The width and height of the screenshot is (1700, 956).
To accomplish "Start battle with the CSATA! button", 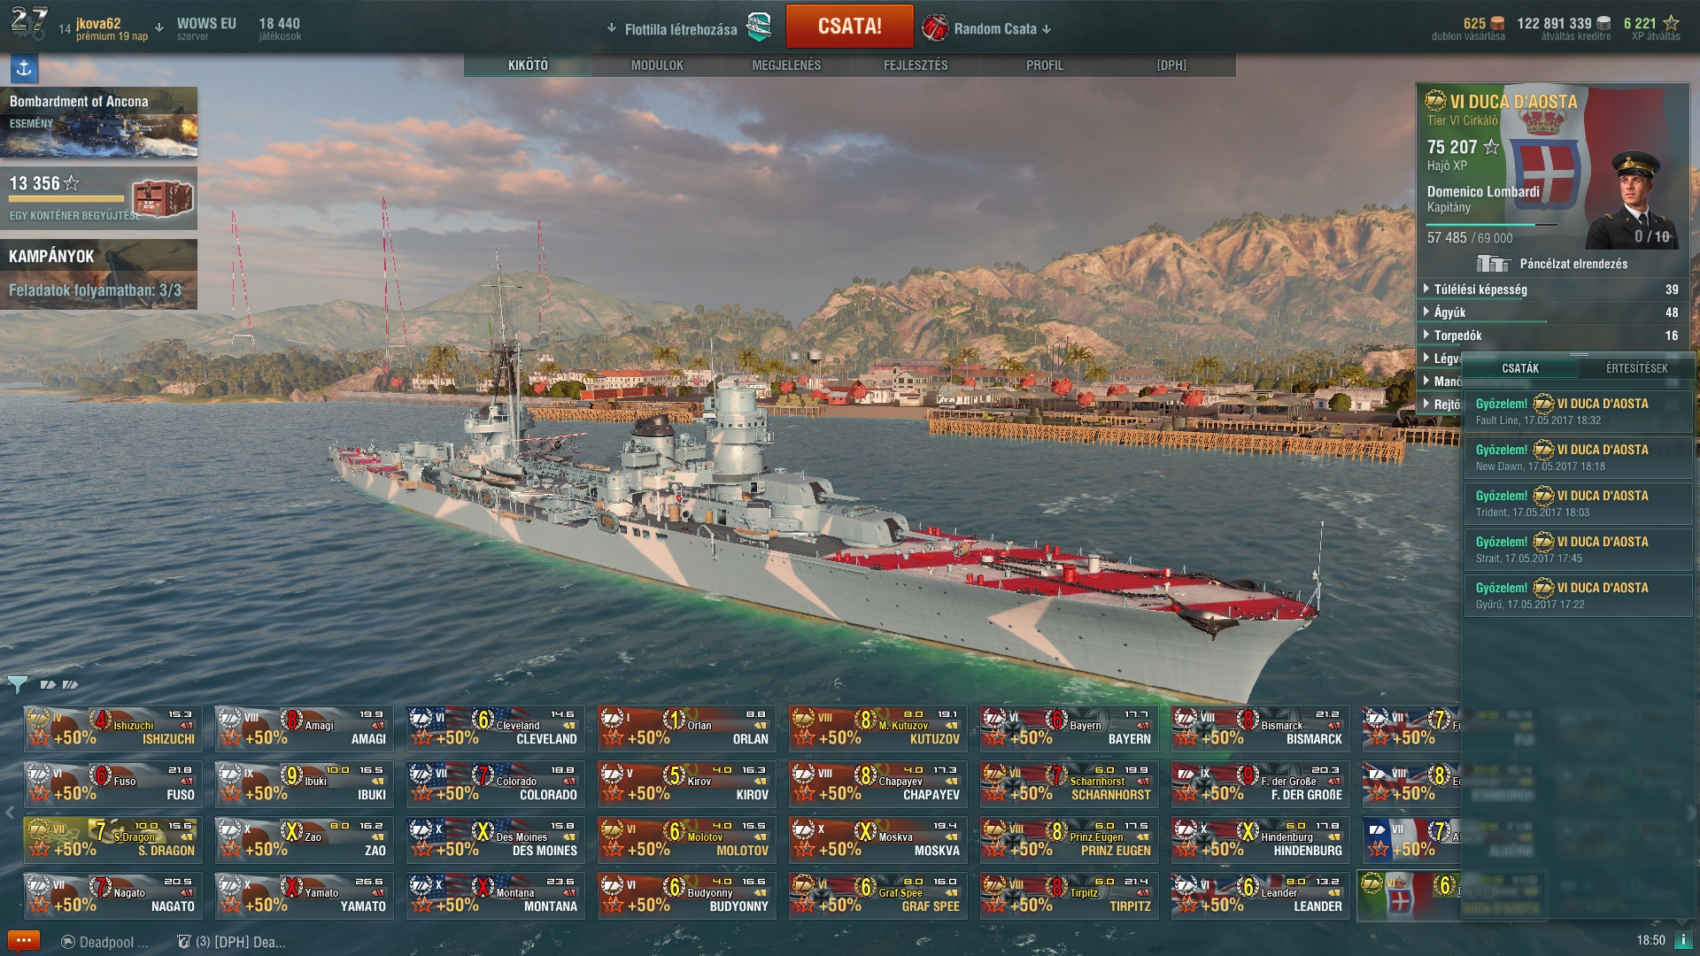I will (849, 27).
